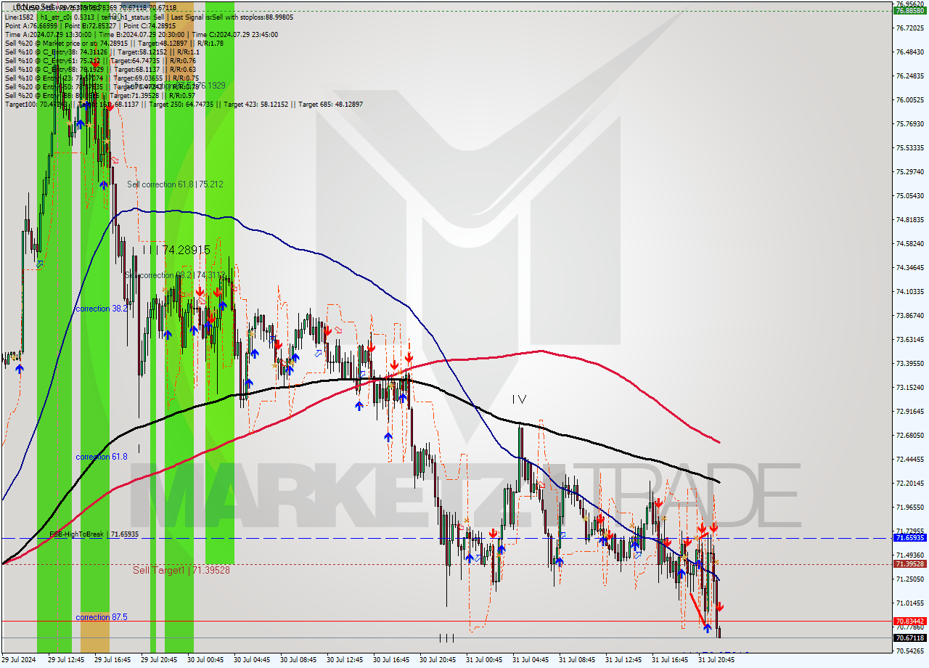
Task: Click the 71.96550 price axis label
Action: (910, 508)
